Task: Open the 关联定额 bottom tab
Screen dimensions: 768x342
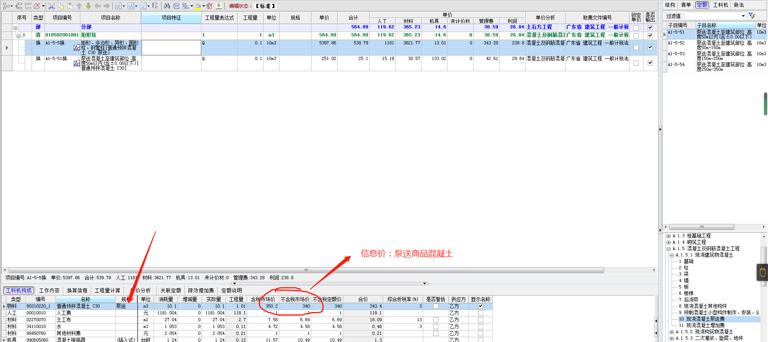Action: pyautogui.click(x=171, y=290)
